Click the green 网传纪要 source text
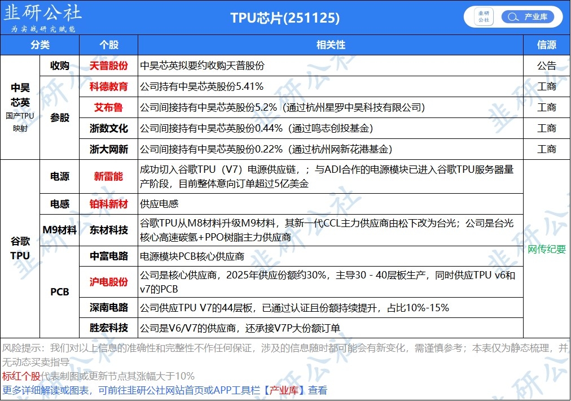The width and height of the screenshot is (571, 401). pos(547,249)
